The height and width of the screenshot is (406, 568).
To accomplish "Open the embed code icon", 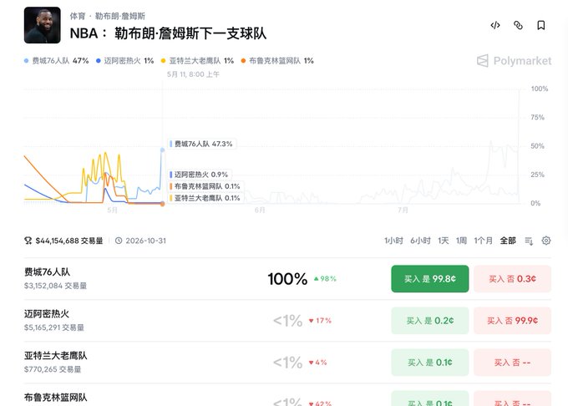I will pyautogui.click(x=495, y=25).
